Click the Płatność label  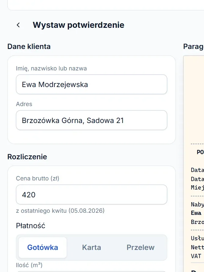(x=31, y=226)
